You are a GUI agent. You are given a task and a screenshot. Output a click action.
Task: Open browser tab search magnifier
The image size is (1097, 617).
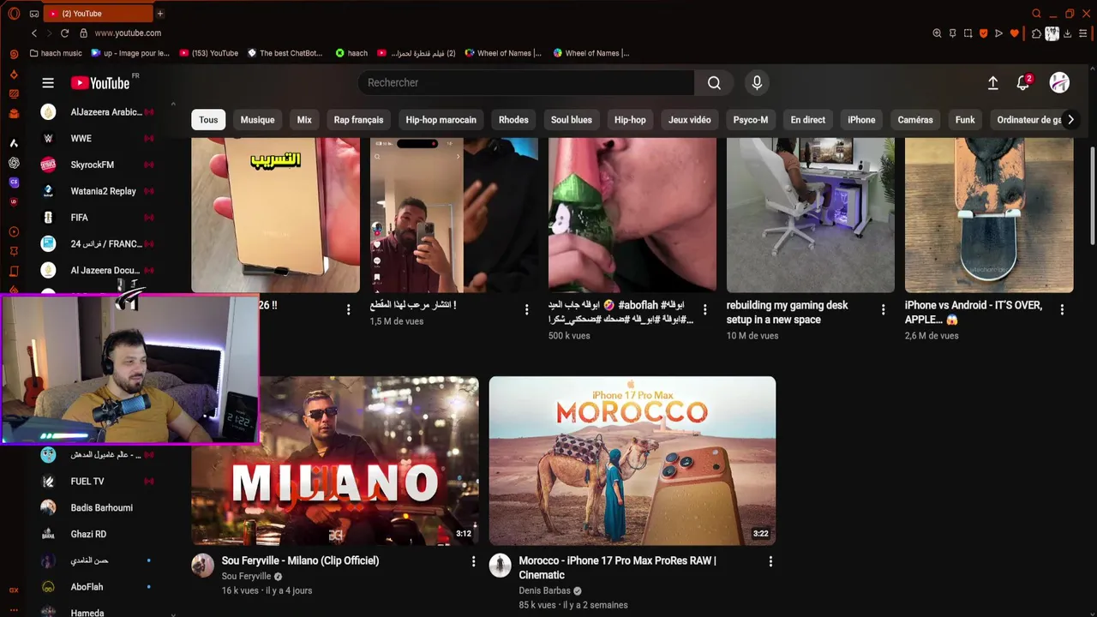click(x=1036, y=14)
